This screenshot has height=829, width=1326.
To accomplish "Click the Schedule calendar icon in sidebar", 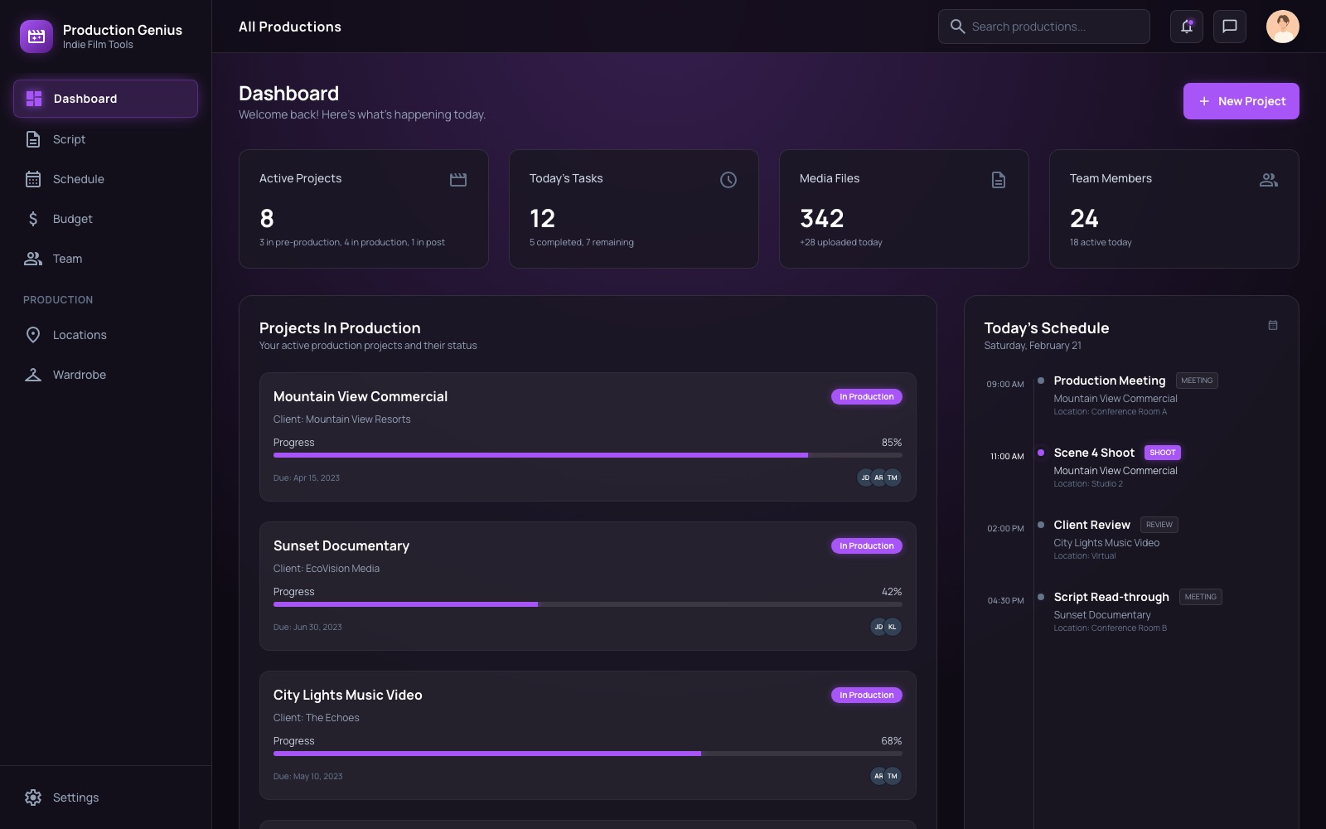I will 33,179.
